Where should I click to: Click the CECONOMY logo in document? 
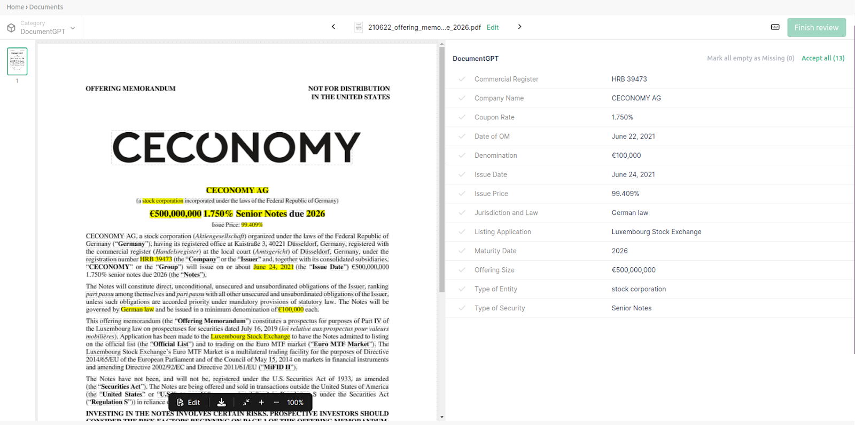click(x=236, y=147)
